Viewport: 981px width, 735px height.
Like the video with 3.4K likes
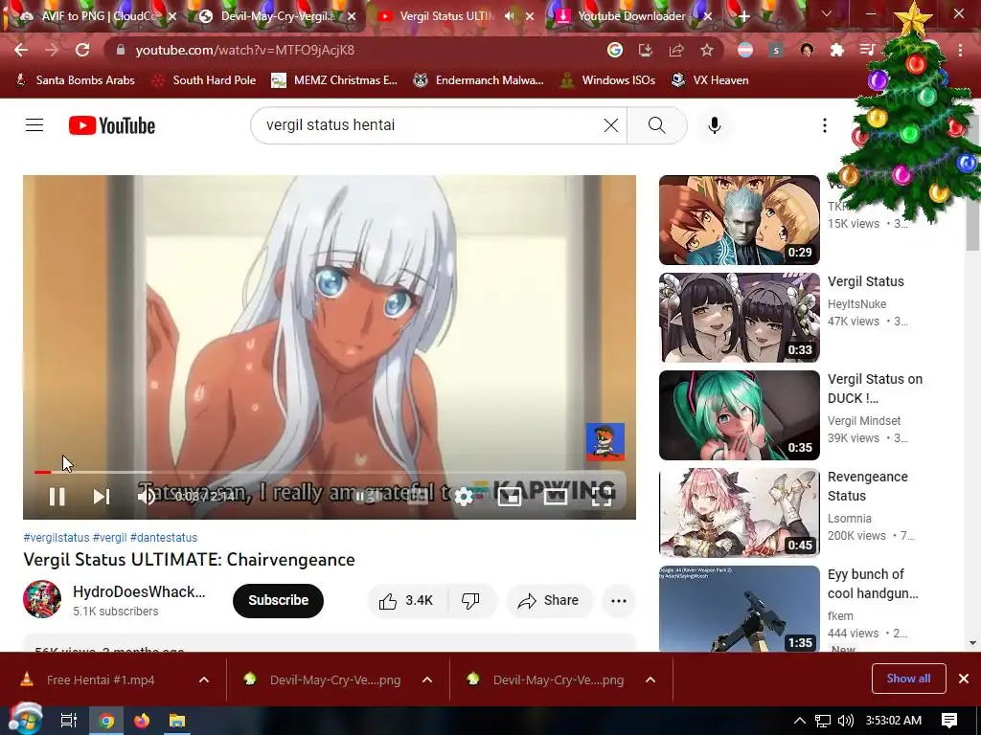pyautogui.click(x=406, y=601)
